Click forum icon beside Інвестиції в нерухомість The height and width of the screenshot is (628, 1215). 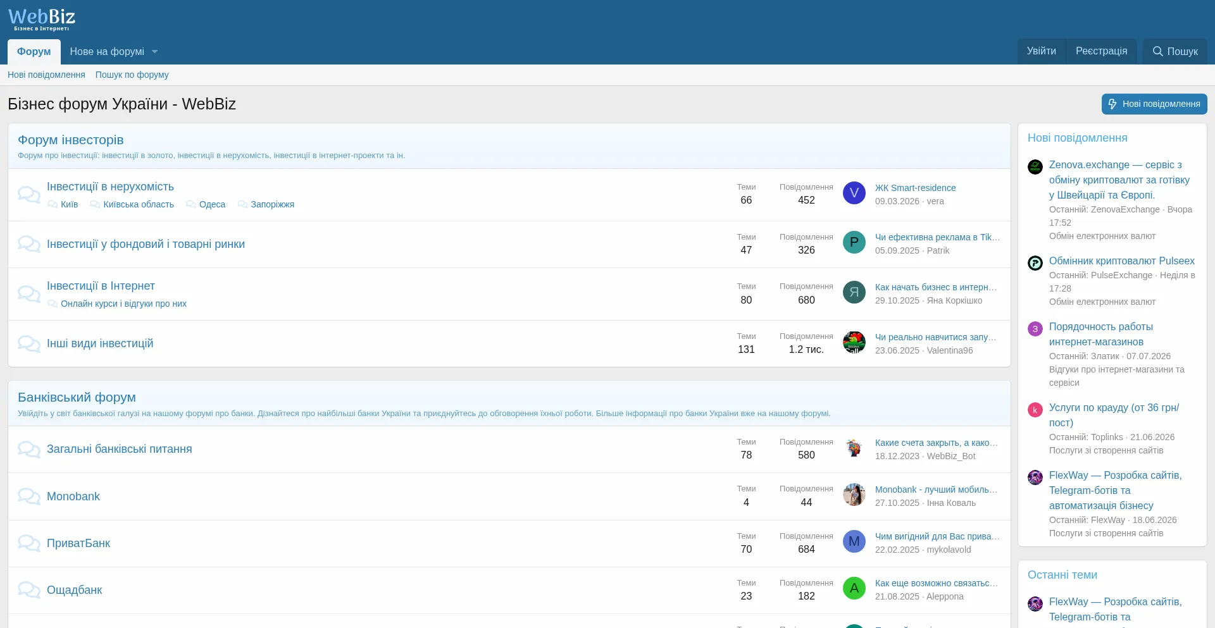click(29, 194)
